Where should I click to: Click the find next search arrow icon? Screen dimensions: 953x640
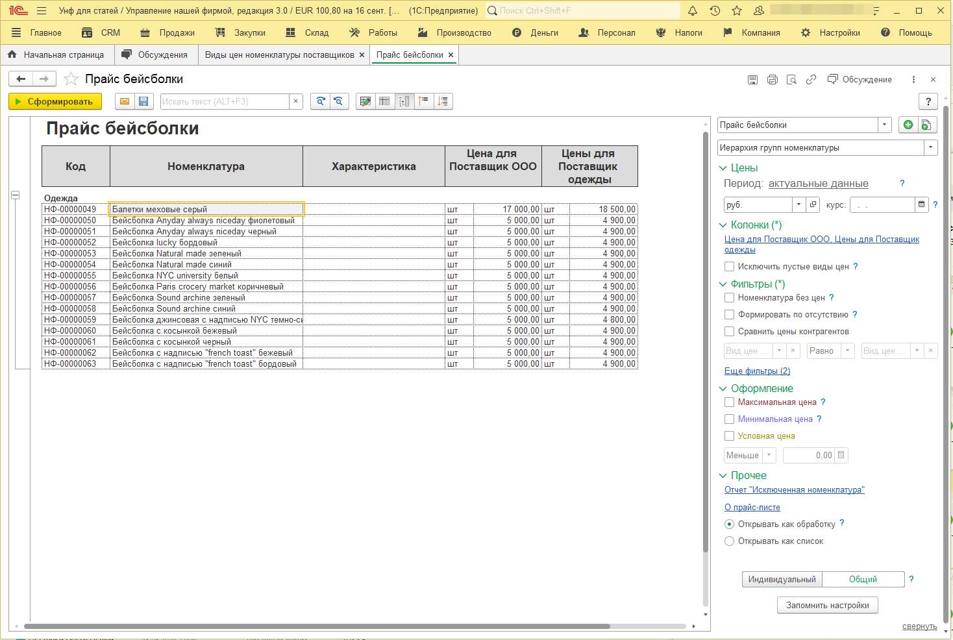pos(321,101)
